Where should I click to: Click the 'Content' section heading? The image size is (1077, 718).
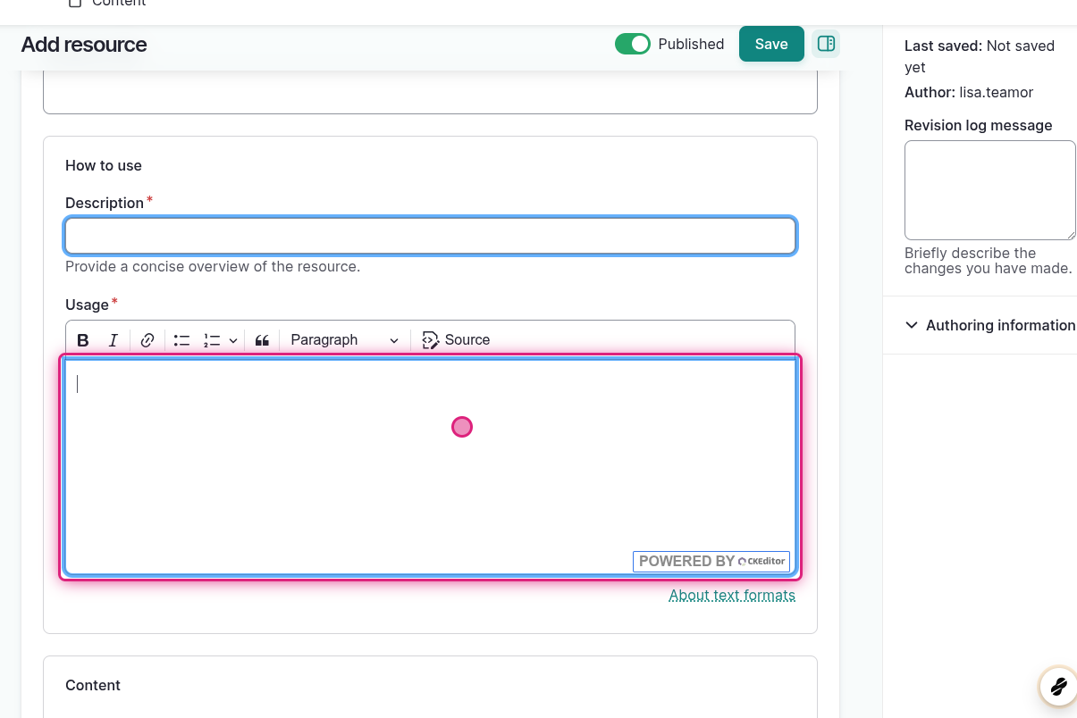93,685
